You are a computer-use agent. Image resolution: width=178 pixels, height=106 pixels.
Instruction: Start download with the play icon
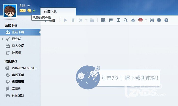(65, 20)
